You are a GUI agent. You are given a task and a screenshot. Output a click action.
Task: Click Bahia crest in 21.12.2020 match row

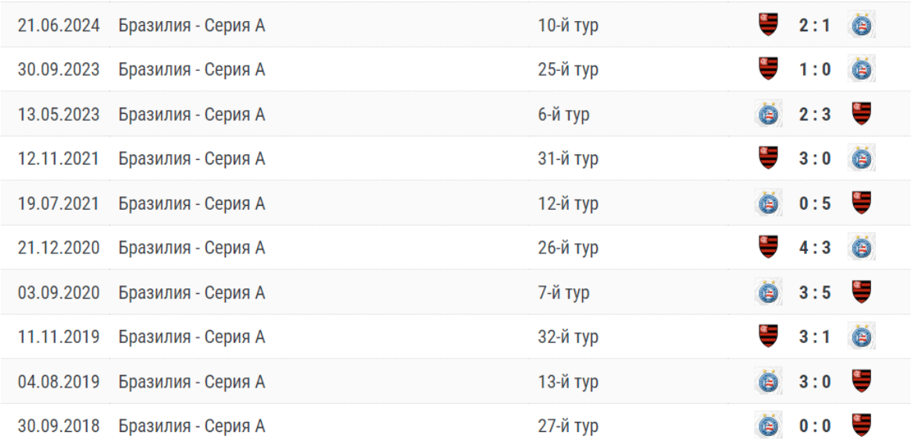(x=863, y=248)
